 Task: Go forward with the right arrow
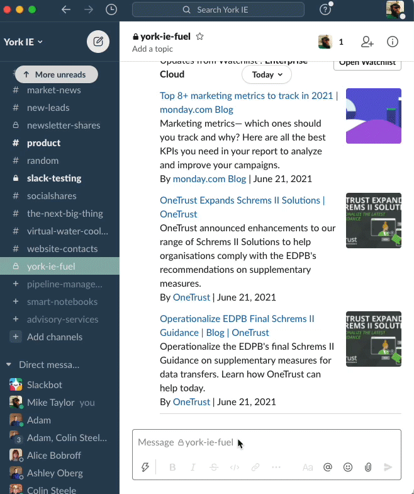(89, 10)
